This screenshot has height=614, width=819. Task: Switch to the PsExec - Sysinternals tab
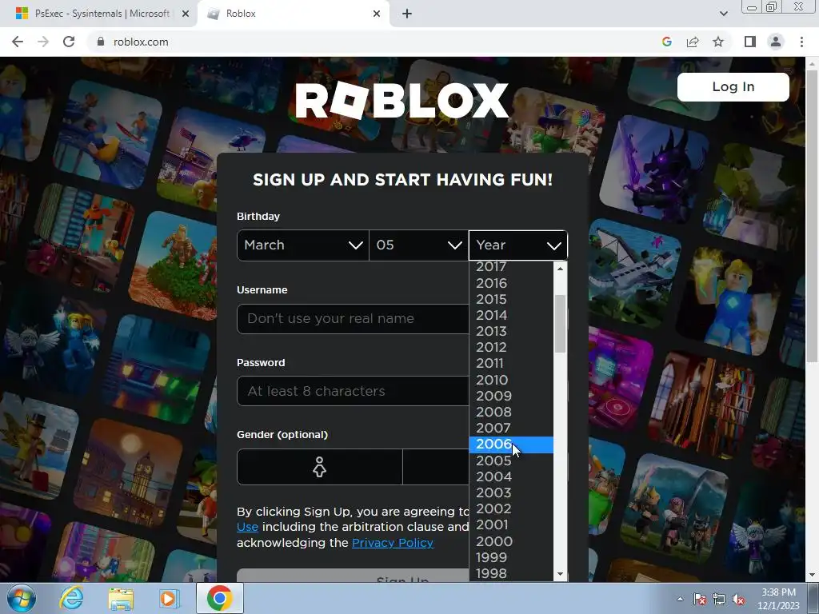pos(99,14)
